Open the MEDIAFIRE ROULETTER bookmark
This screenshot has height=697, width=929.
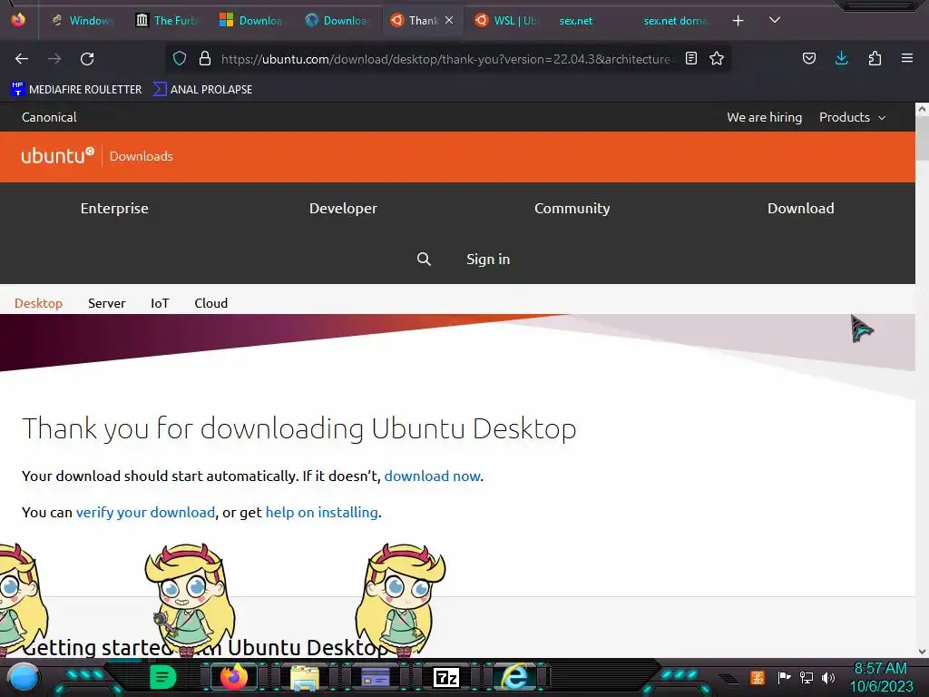pyautogui.click(x=76, y=90)
